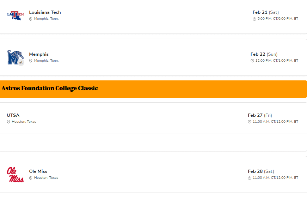Click the "at" badge on the Memphis logo
Screen dimensions: 307x207
21,62
